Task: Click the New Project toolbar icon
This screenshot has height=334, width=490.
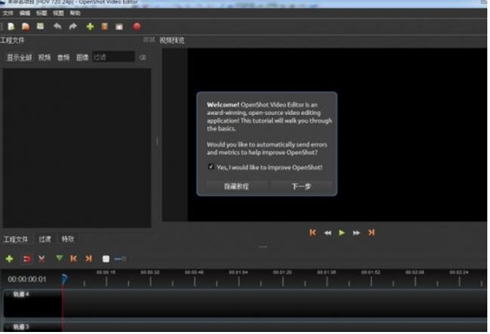Action: (x=9, y=26)
